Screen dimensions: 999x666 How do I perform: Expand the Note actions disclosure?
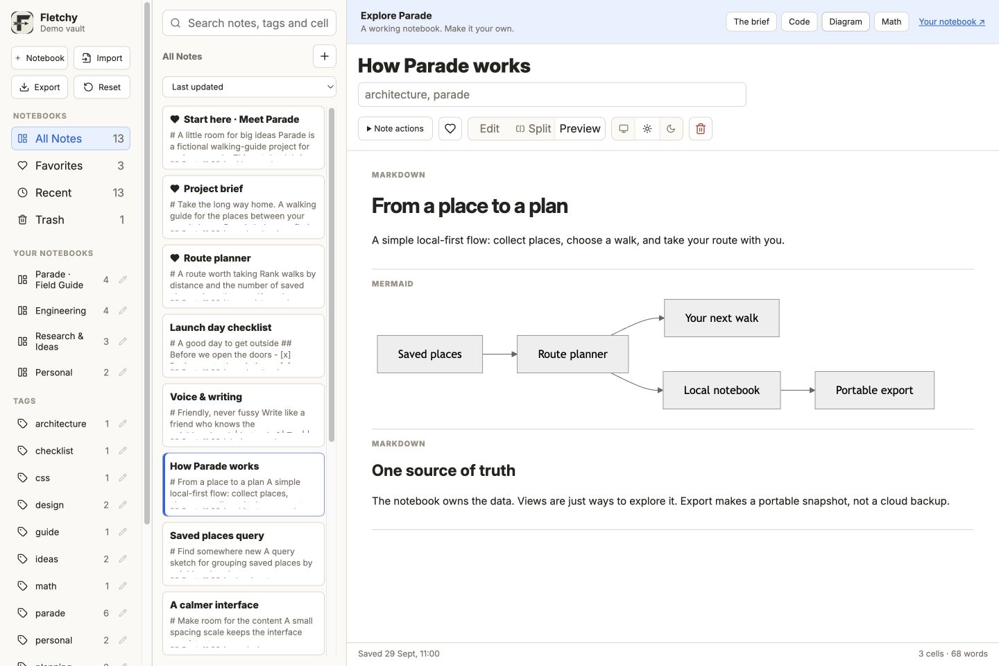(x=395, y=128)
